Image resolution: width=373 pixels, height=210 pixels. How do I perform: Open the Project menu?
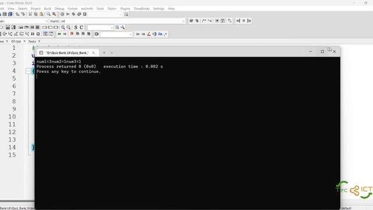(x=36, y=9)
